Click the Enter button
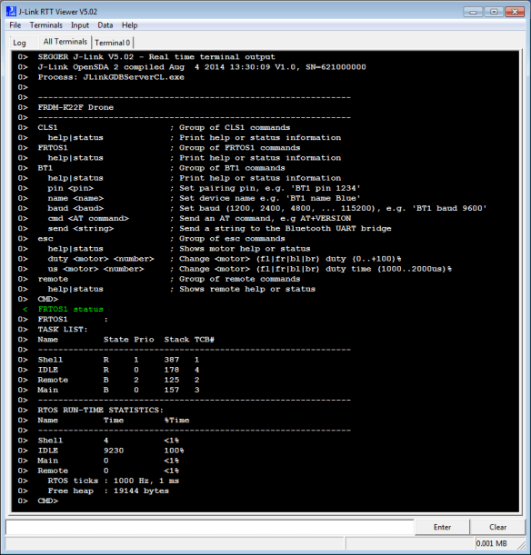The width and height of the screenshot is (531, 555). tap(442, 527)
